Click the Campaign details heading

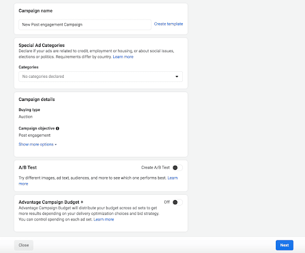point(37,99)
